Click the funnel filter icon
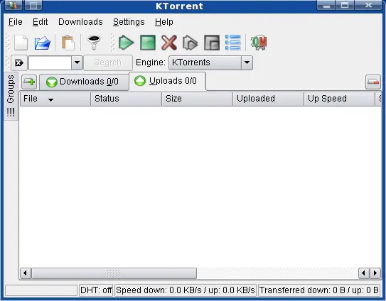The image size is (386, 301). pos(94,43)
